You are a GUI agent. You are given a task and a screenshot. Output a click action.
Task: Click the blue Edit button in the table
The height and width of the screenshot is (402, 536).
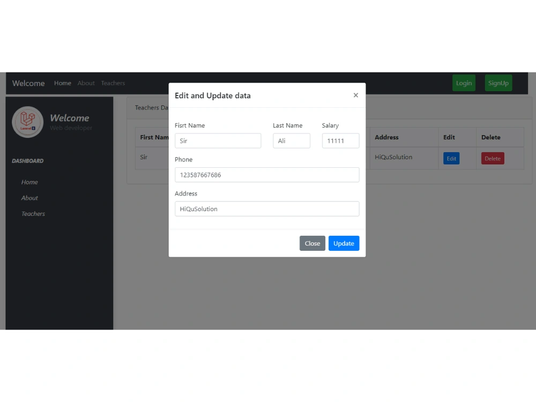click(x=451, y=158)
